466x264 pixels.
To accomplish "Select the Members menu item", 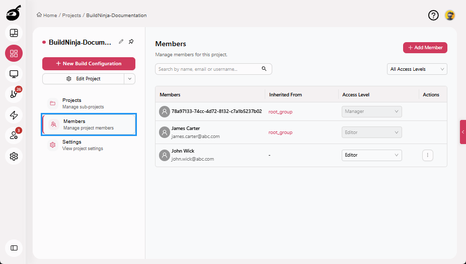I will coord(89,124).
